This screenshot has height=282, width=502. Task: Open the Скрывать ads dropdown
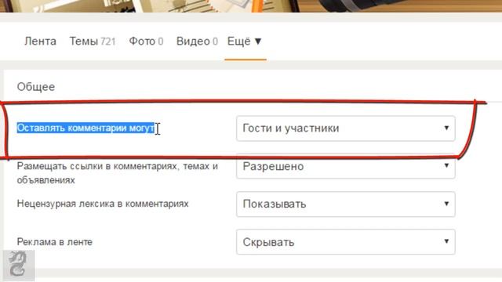coord(346,242)
